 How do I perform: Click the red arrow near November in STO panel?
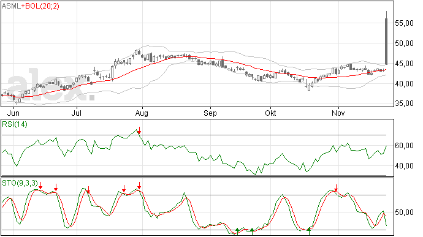pos(336,188)
